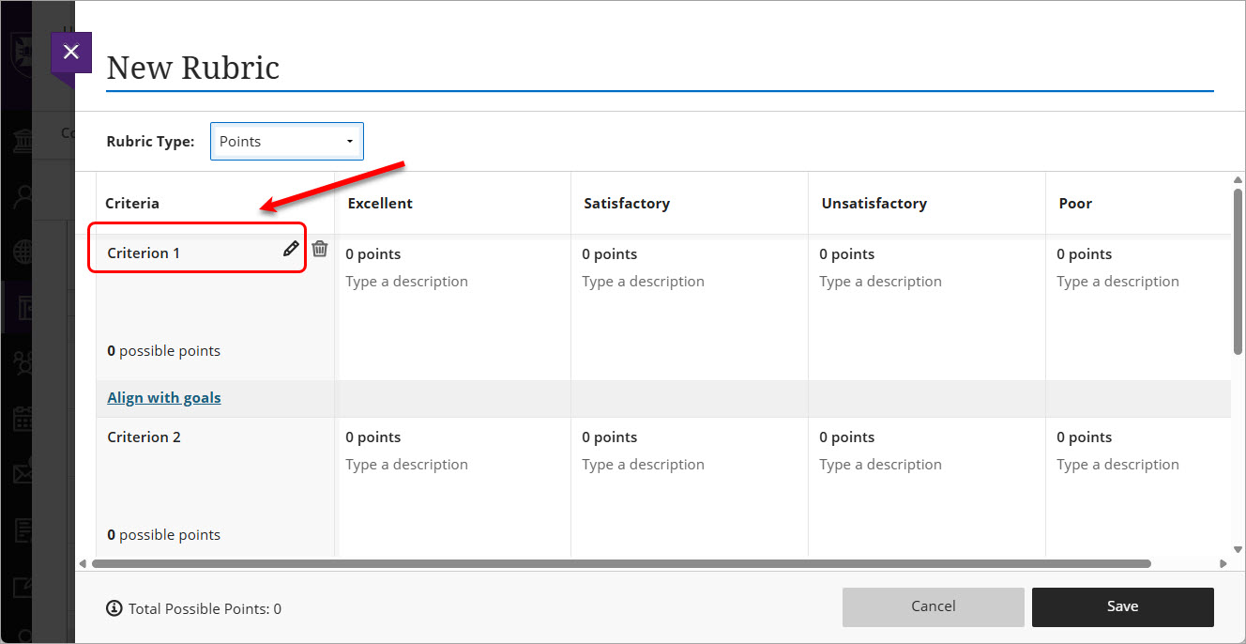The image size is (1246, 644).
Task: Delete Criterion 1 with the trash icon
Action: 319,248
